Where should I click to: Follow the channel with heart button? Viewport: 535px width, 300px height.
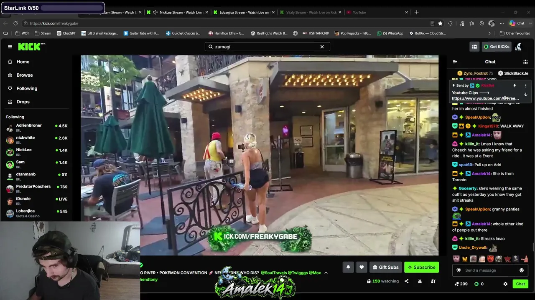362,267
